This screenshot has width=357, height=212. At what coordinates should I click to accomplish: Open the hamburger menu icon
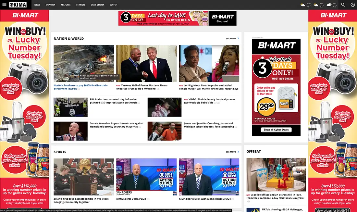tap(4, 5)
